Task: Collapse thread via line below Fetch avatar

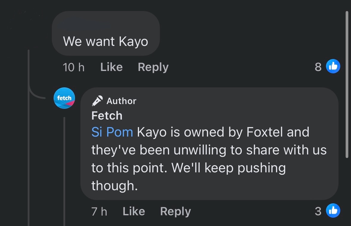Action: click(64, 170)
